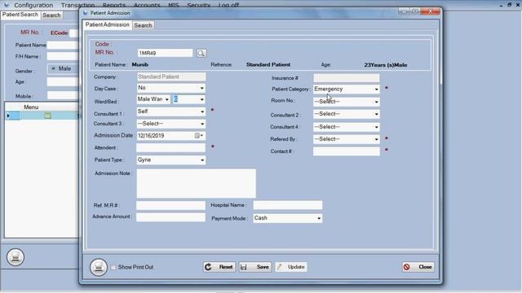Click the F/H Name field in Patient Search window
This screenshot has height=293, width=522.
click(63, 56)
